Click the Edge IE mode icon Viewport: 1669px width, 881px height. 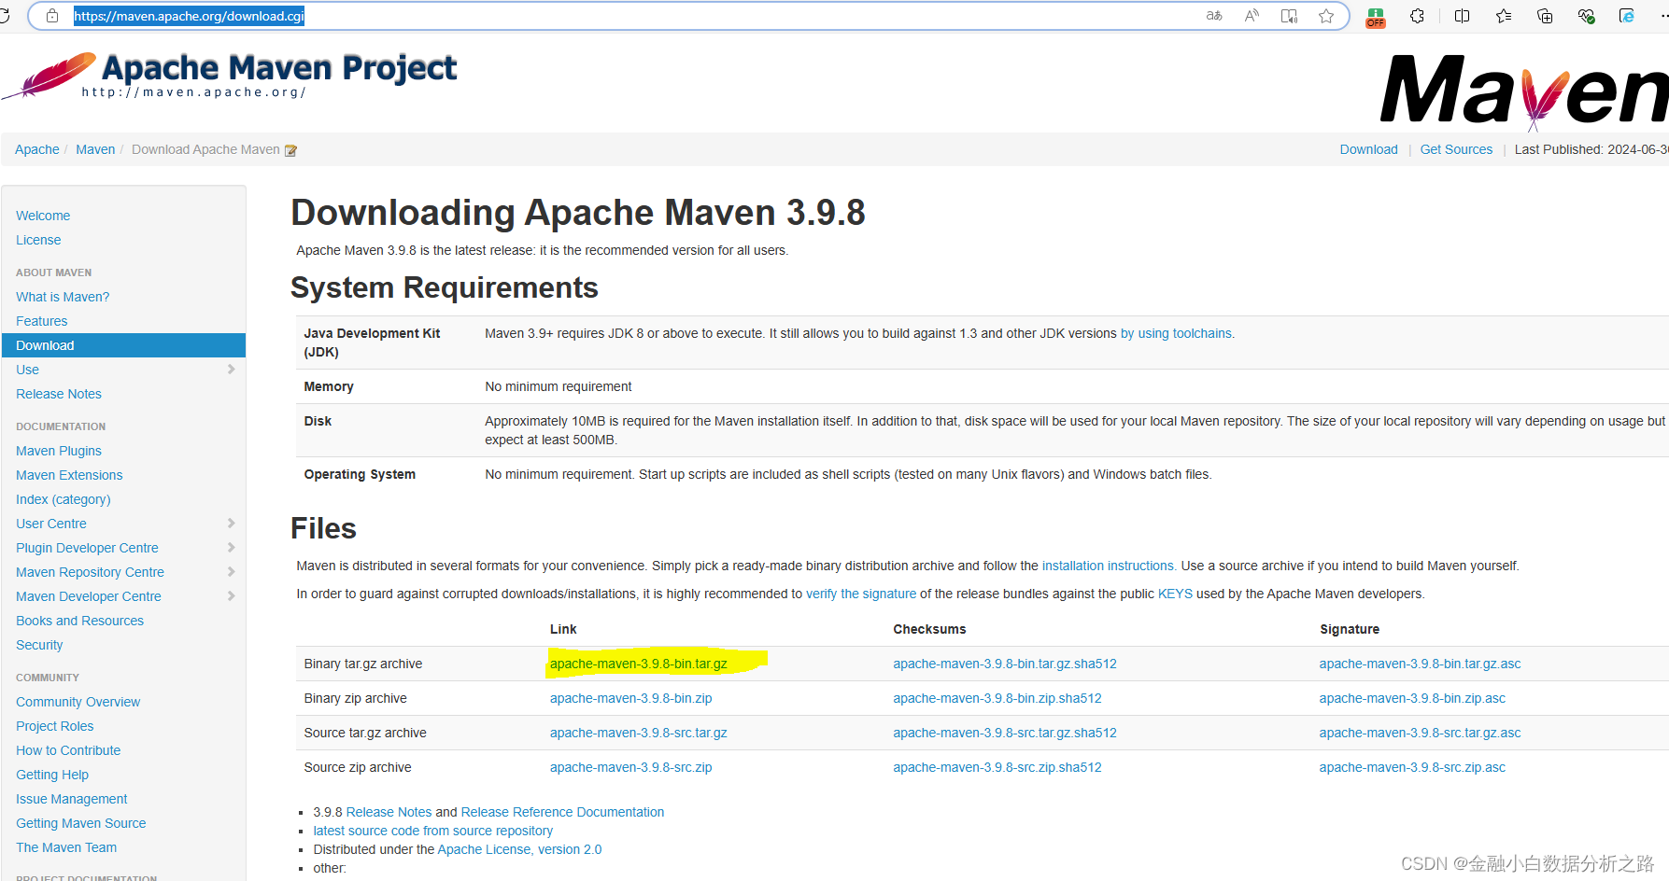tap(1627, 16)
